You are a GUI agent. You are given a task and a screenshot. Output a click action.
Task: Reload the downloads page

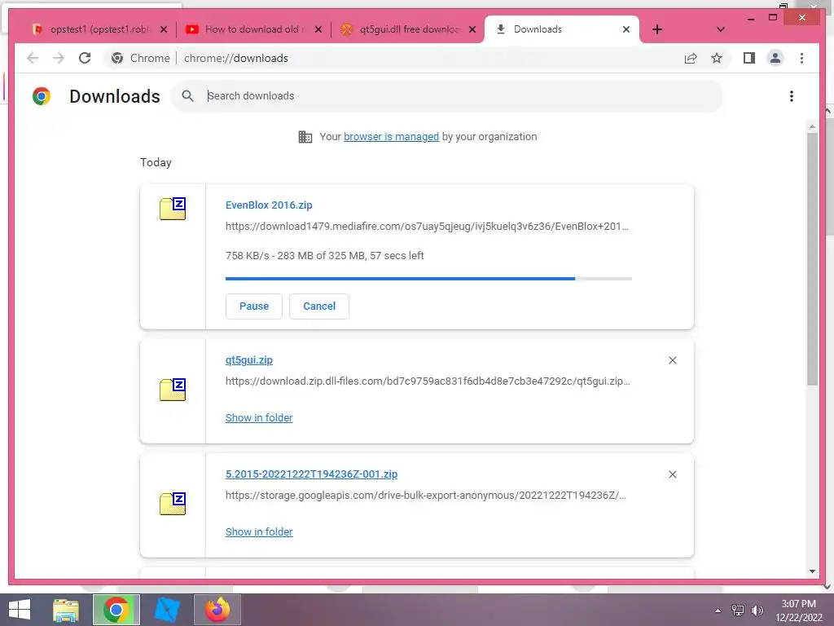pyautogui.click(x=85, y=58)
